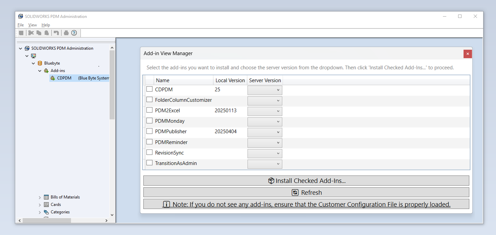Open Server Version dropdown for CDPDM row
This screenshot has width=496, height=235.
coord(265,90)
